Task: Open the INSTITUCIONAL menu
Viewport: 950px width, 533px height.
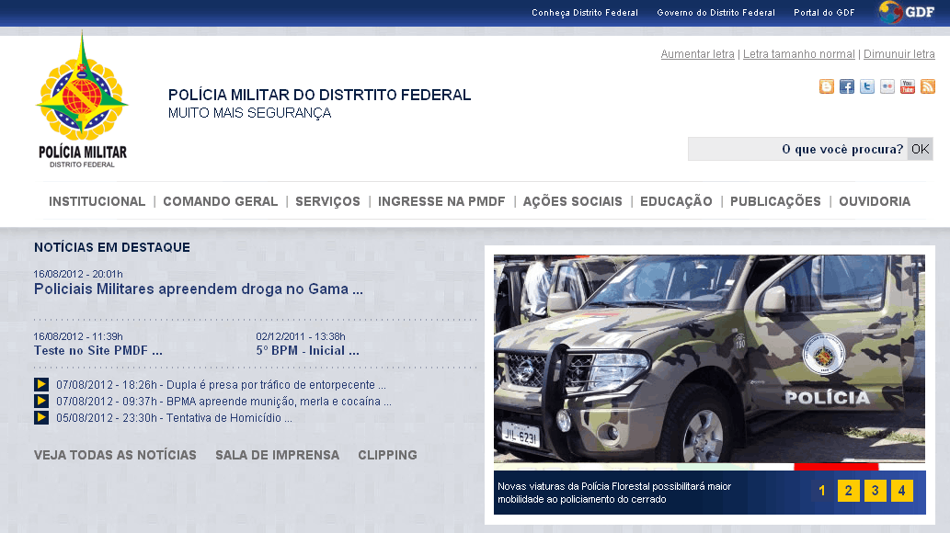Action: (97, 200)
